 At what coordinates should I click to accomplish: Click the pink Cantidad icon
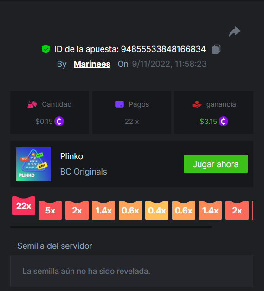pos(32,104)
